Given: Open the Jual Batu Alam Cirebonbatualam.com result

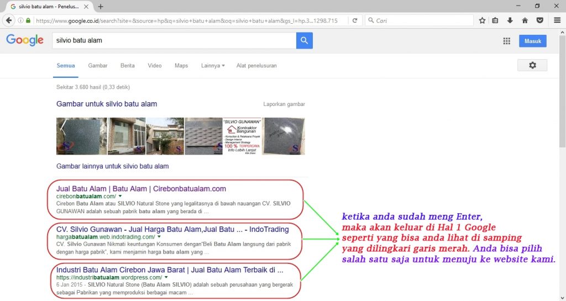Looking at the screenshot, I should click(x=141, y=189).
